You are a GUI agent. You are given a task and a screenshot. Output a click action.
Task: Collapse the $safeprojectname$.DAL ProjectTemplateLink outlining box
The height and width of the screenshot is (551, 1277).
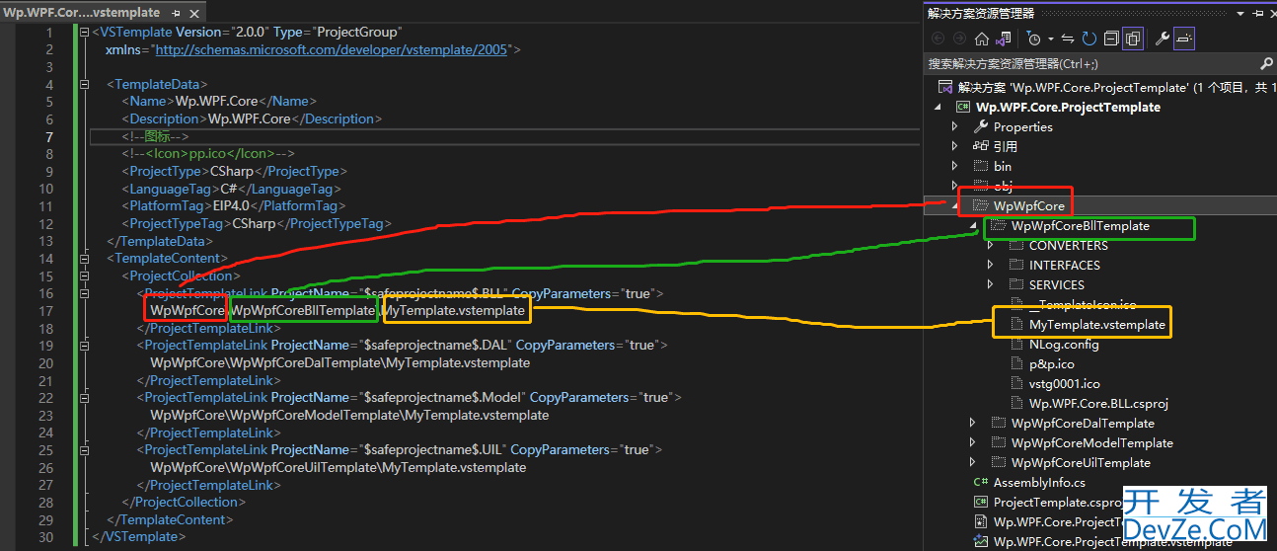coord(84,345)
